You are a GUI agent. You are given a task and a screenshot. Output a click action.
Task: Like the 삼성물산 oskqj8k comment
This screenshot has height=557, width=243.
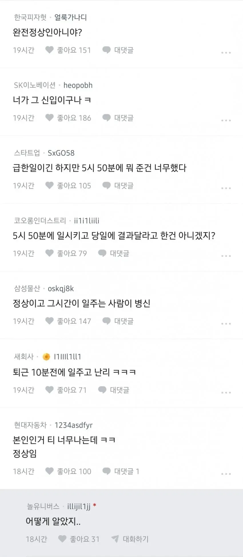[49, 321]
